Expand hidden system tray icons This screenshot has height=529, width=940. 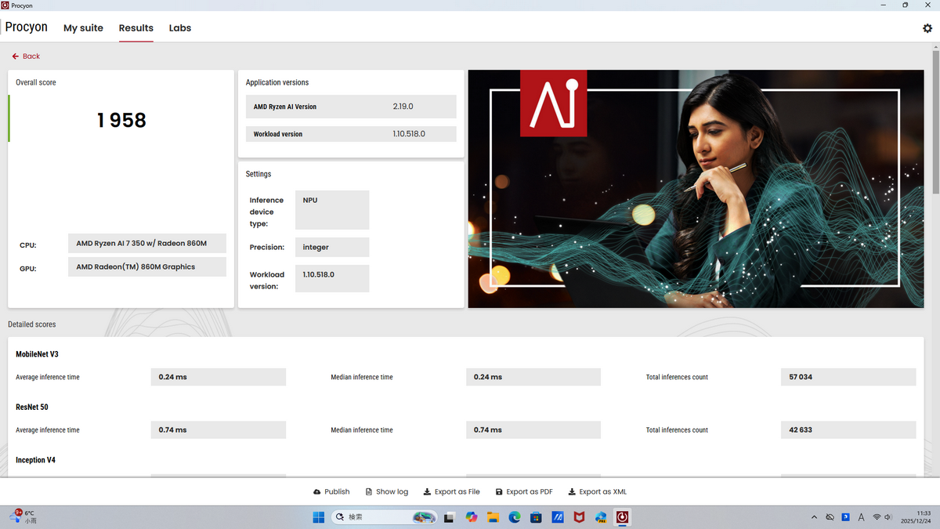815,517
